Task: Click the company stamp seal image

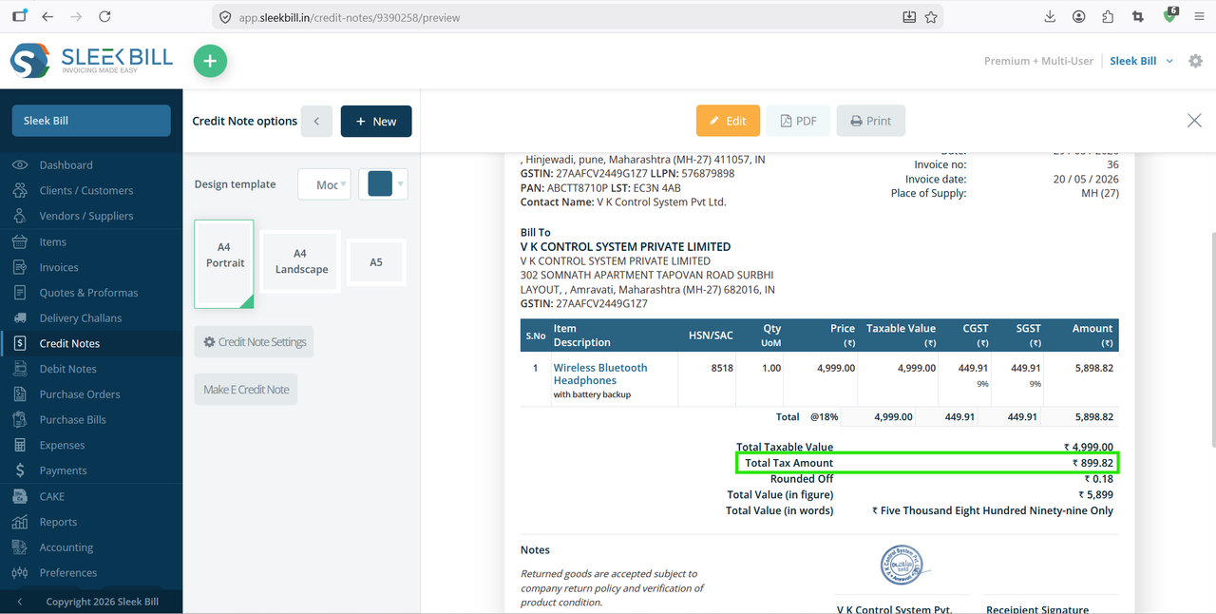Action: click(x=905, y=565)
